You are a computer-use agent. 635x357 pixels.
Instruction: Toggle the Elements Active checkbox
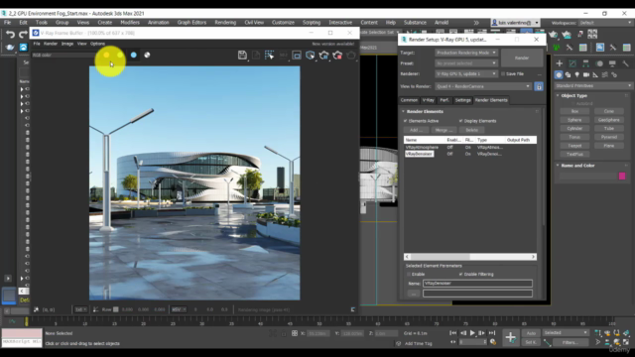[406, 121]
